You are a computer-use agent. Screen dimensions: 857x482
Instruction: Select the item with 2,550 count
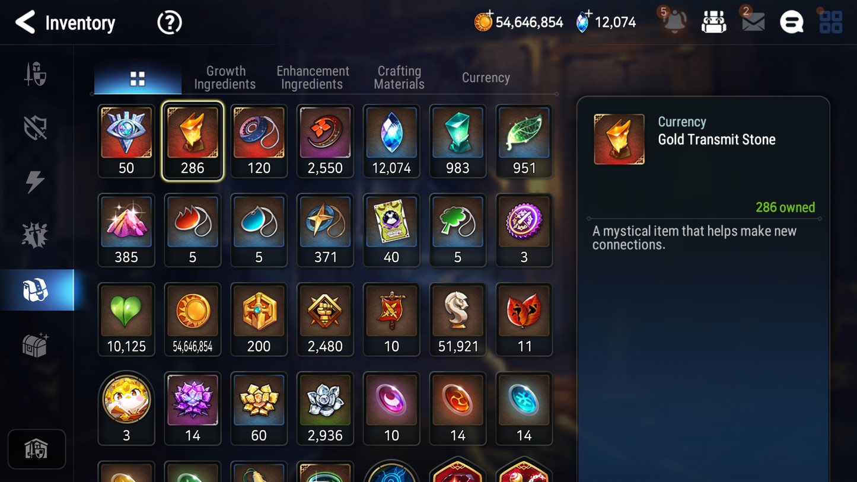click(325, 141)
